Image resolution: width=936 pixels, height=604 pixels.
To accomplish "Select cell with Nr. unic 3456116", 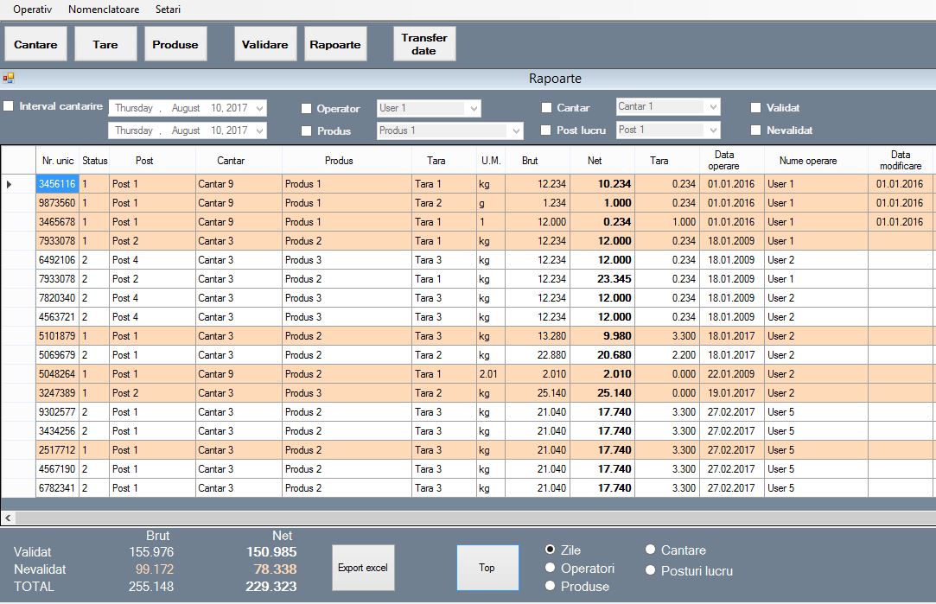I will [57, 184].
